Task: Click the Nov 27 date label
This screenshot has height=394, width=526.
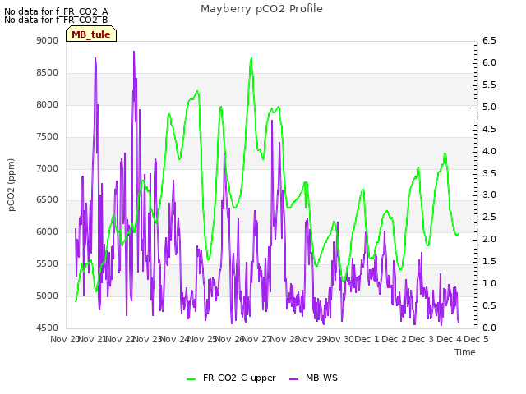Action: point(257,339)
